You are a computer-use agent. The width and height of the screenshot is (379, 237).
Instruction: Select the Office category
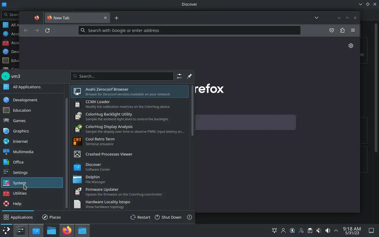(x=32, y=162)
